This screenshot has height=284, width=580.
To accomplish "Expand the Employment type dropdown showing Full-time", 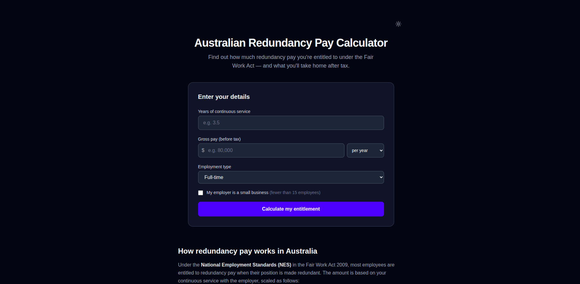I will (291, 177).
